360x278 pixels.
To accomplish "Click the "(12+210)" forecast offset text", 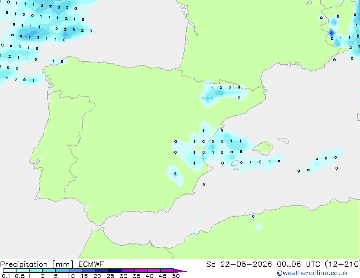I will pos(342,264).
